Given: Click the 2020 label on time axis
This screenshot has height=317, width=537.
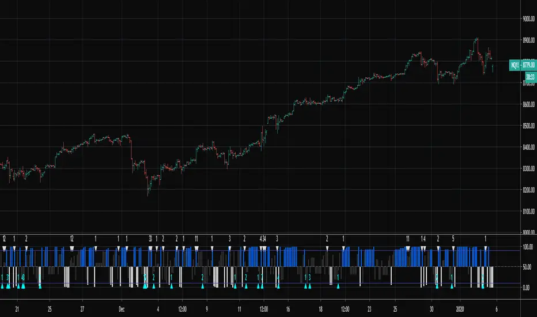Looking at the screenshot, I should click(x=460, y=309).
